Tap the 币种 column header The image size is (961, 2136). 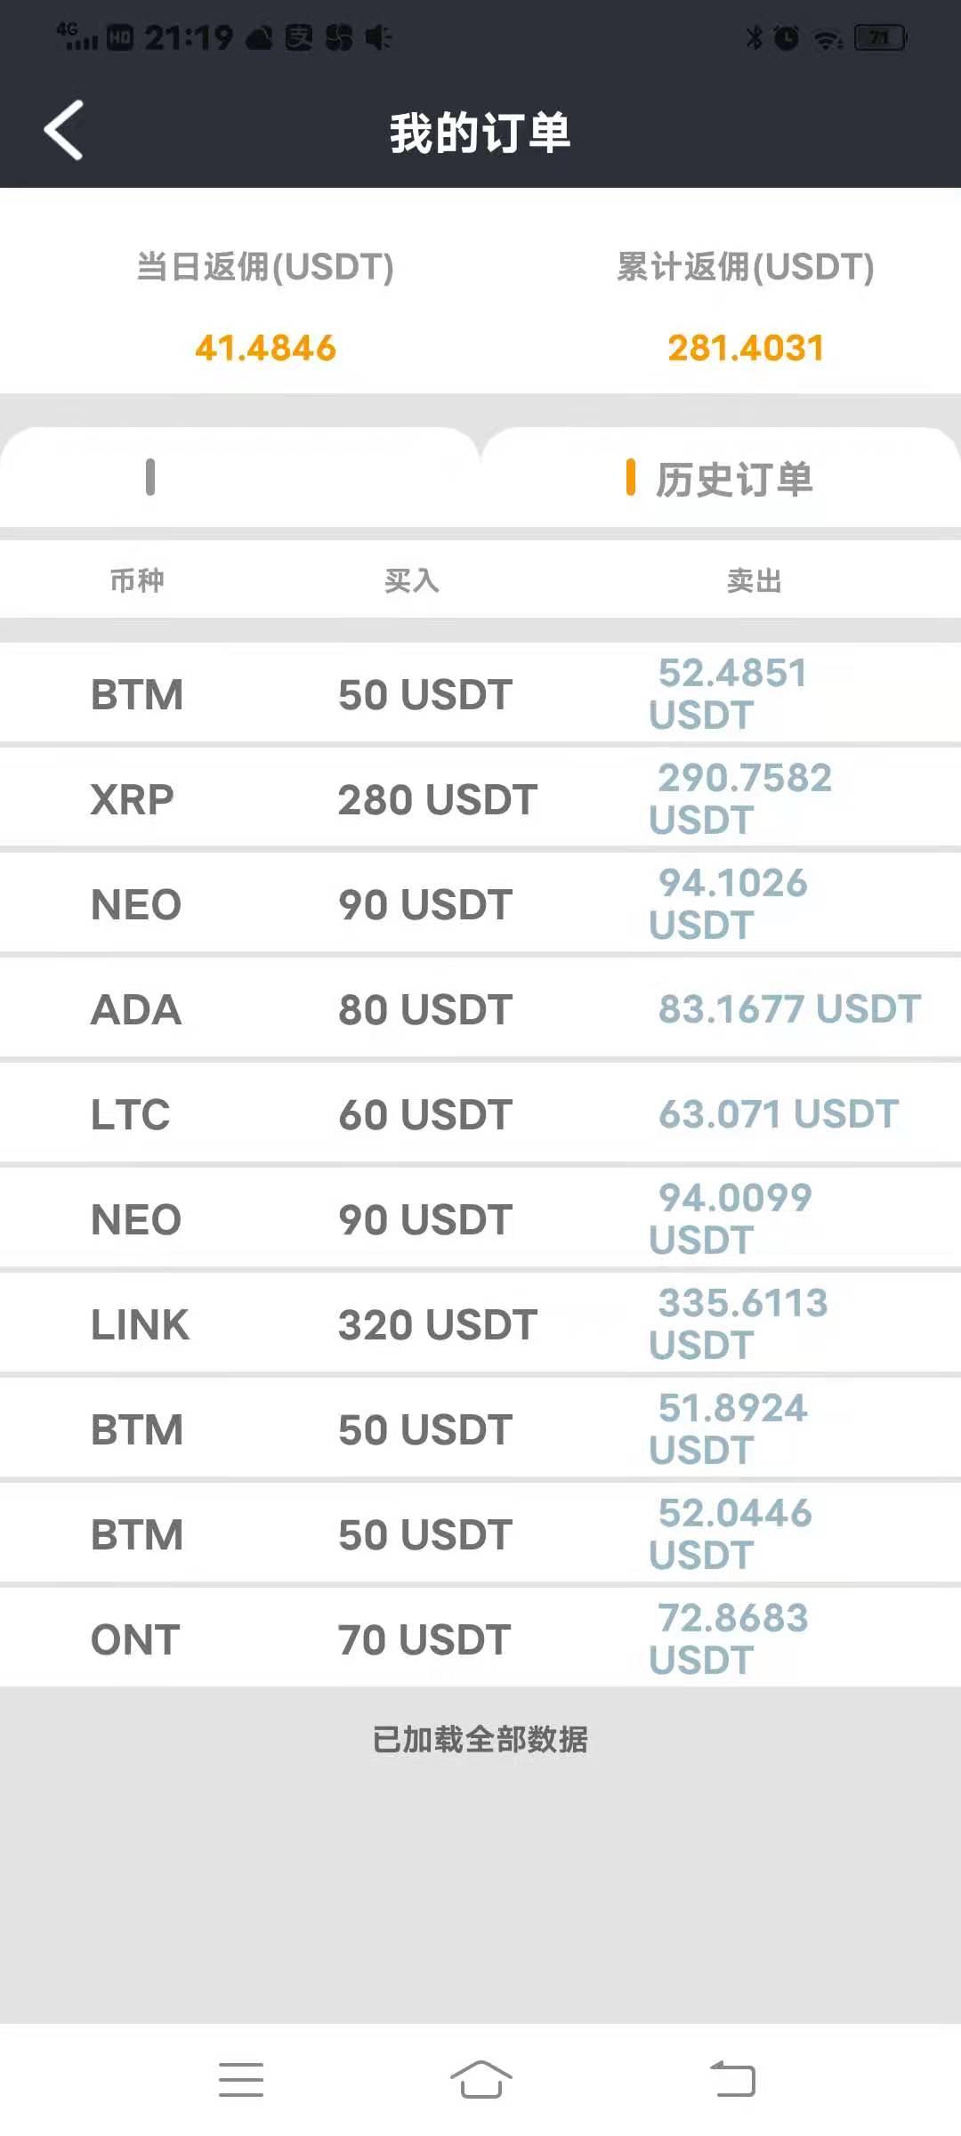137,580
